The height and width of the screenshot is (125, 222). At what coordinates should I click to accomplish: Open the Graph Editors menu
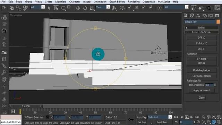click(x=117, y=2)
